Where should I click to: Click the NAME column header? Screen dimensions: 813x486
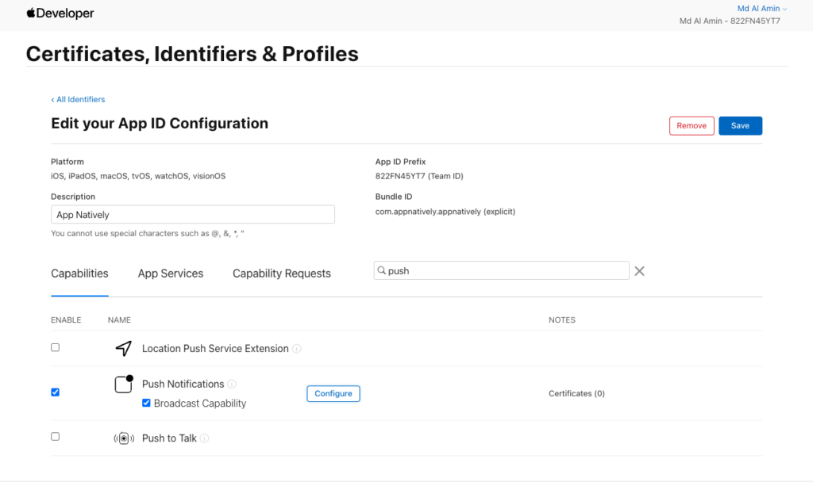point(119,320)
